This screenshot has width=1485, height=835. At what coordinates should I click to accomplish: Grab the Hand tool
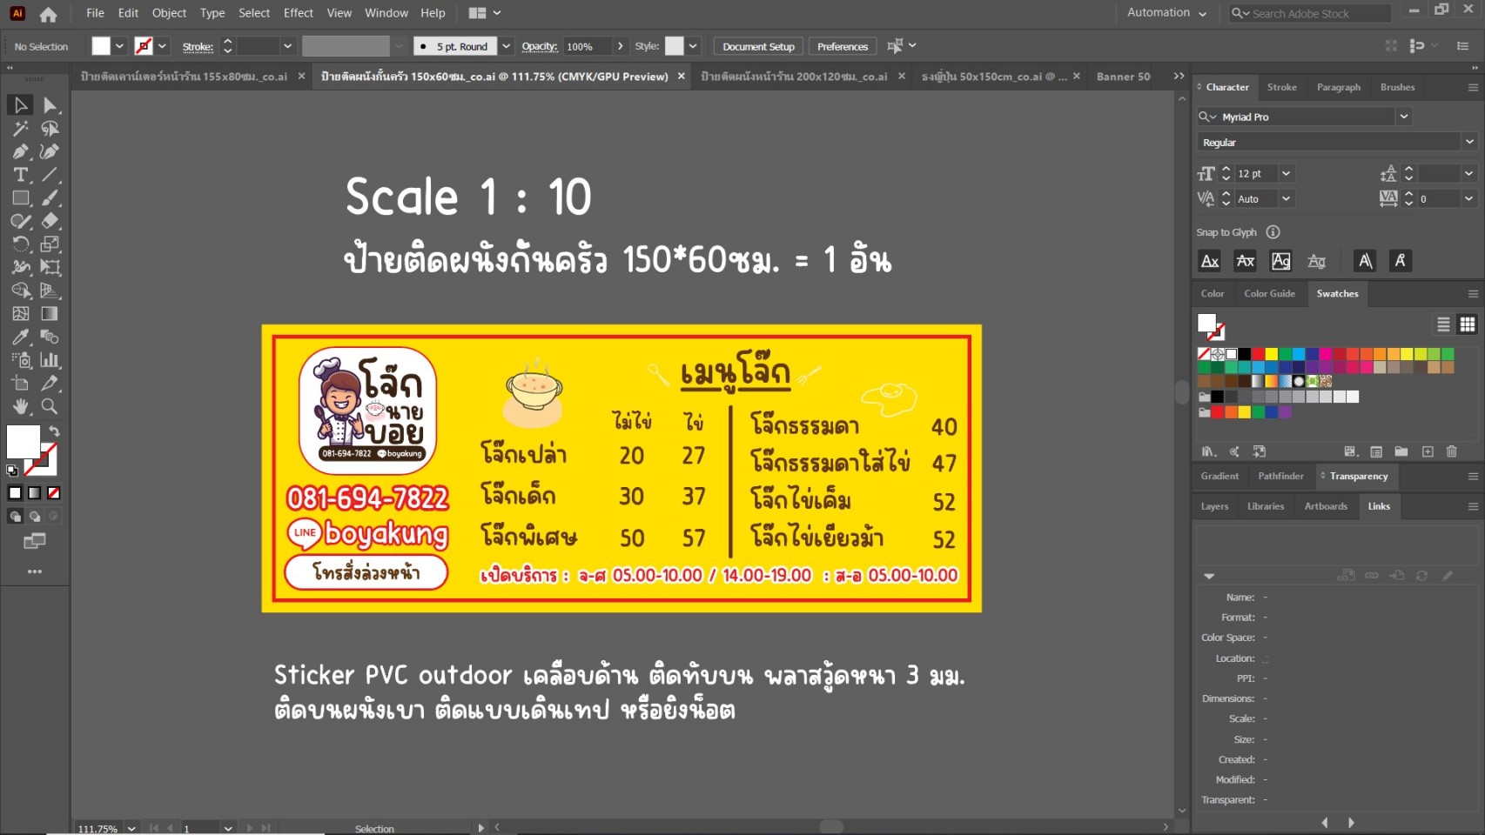pos(20,406)
